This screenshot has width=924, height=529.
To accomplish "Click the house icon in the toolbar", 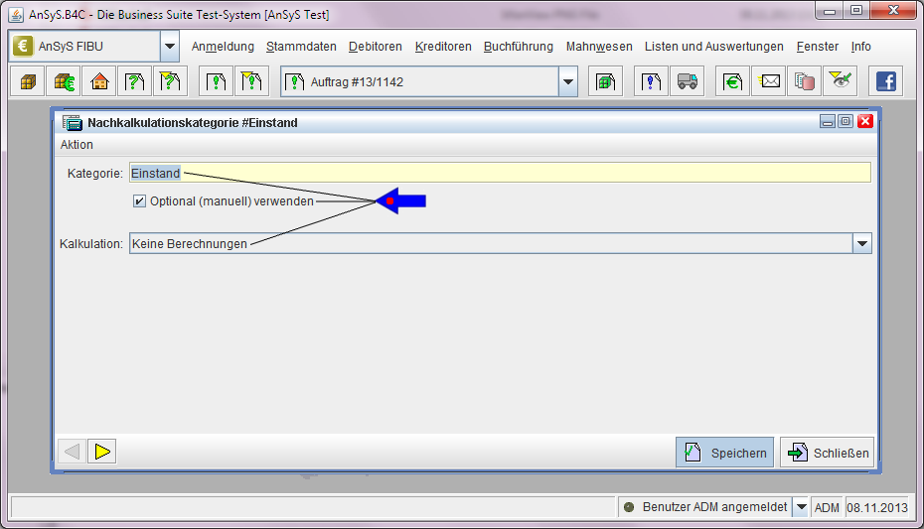I will (x=98, y=82).
